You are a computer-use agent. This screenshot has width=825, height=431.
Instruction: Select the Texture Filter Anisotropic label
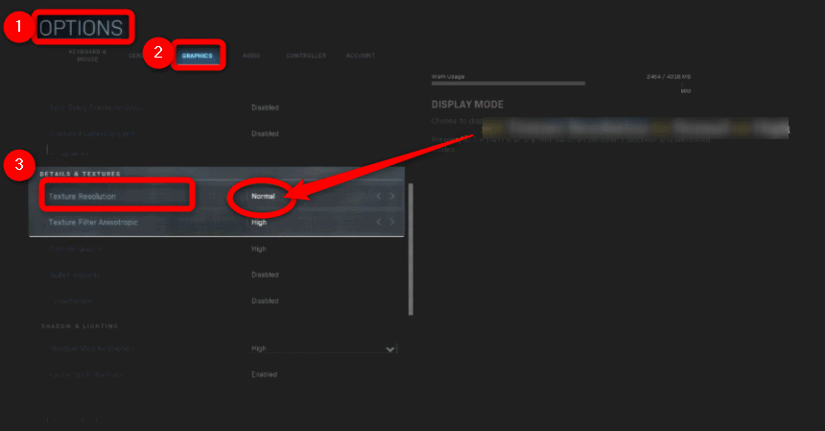[93, 222]
